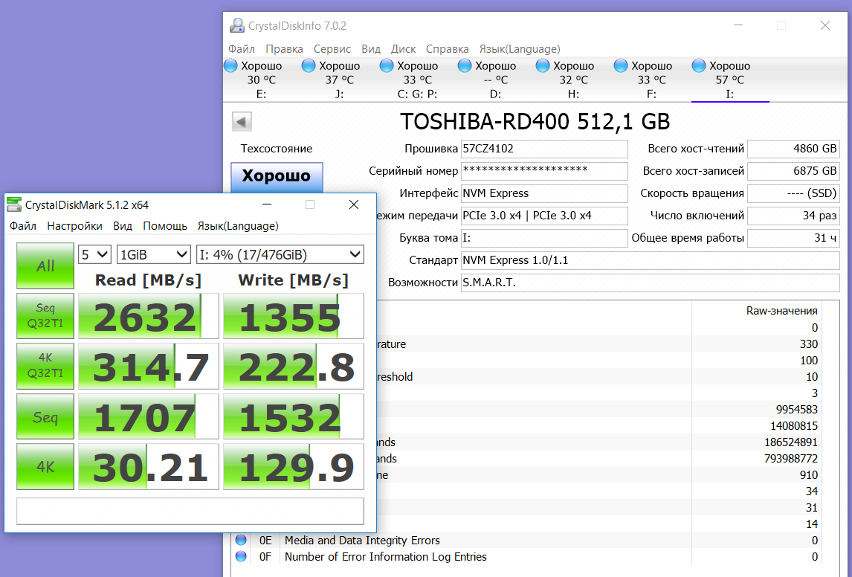This screenshot has height=577, width=852.
Task: Select disk H: status orb at 32 °C
Action: pyautogui.click(x=542, y=65)
